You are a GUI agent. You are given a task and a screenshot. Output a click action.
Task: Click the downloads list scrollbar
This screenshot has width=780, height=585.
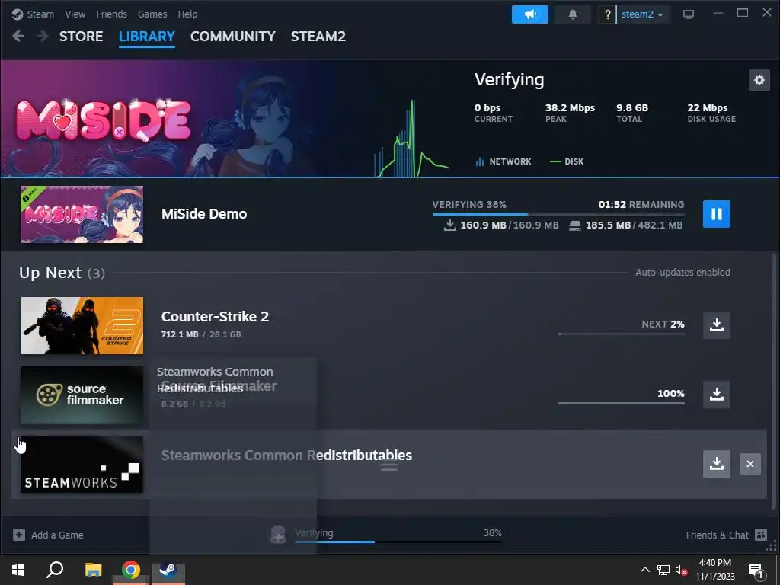click(x=774, y=382)
